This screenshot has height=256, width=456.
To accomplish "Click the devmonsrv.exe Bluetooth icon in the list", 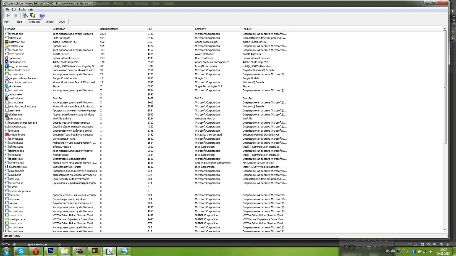I will [x=7, y=167].
